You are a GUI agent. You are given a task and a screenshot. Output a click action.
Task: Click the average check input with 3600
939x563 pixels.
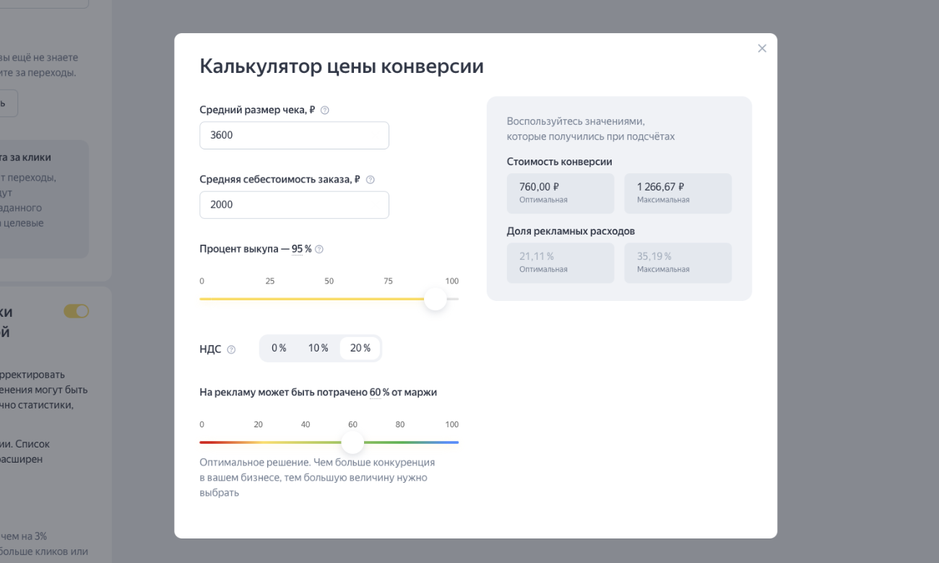[294, 135]
